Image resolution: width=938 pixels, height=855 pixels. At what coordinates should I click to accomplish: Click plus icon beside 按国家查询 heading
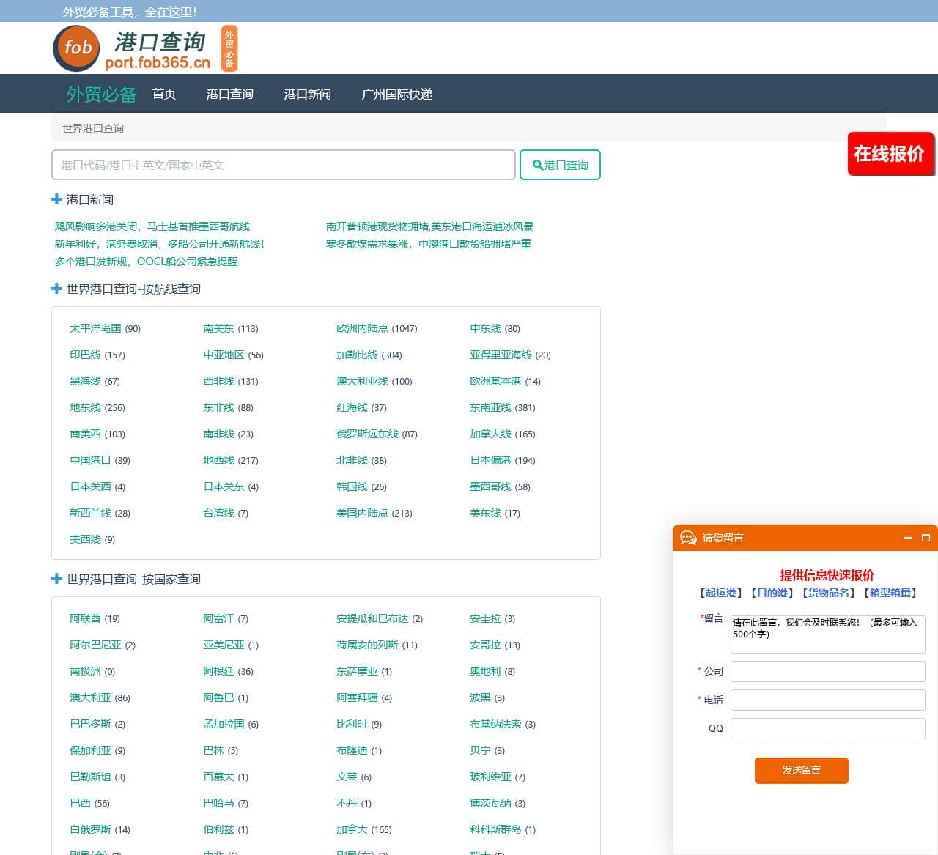(x=56, y=579)
